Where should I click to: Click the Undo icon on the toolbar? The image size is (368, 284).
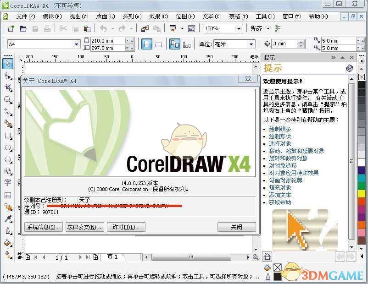[x=104, y=27]
